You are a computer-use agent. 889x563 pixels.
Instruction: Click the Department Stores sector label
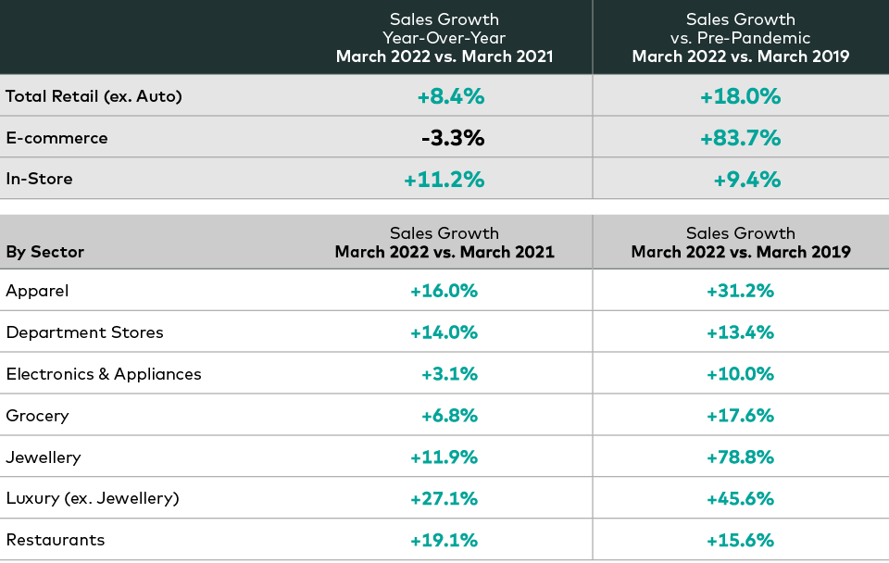pyautogui.click(x=84, y=332)
